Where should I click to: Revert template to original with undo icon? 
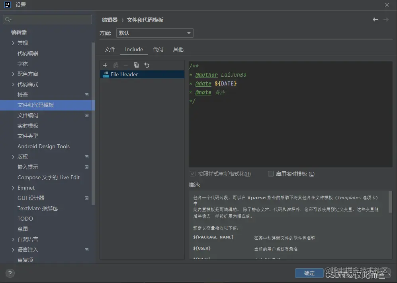[x=147, y=65]
